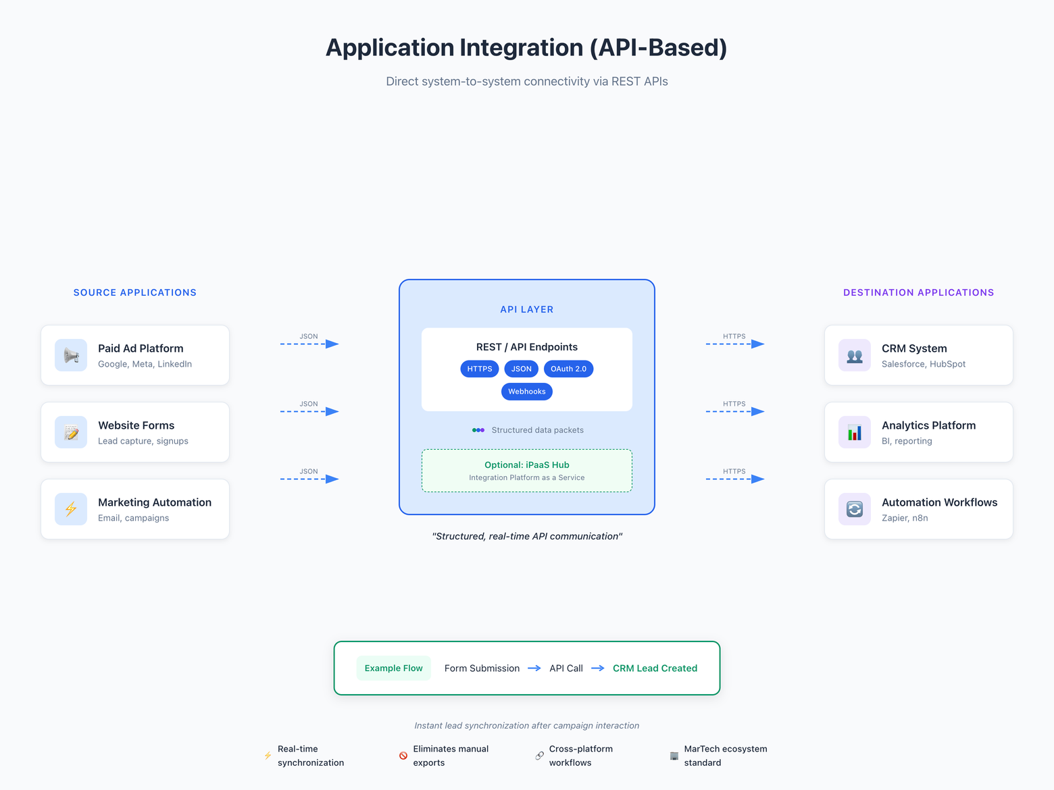
Task: Expand the Optional iPaaS Hub section
Action: (x=526, y=470)
